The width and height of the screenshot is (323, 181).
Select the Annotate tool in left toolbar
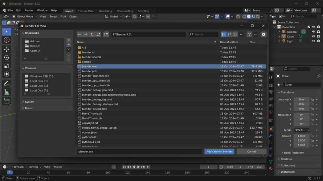coord(7,84)
